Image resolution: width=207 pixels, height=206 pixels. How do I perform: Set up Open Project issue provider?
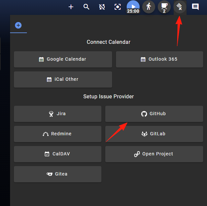(154, 154)
